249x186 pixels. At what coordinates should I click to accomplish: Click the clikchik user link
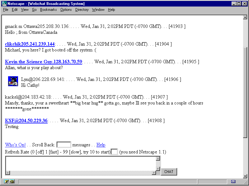click(x=30, y=44)
